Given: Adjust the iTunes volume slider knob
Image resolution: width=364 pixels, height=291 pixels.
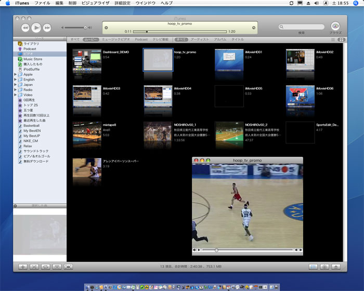Looking at the screenshot, I should coord(85,28).
